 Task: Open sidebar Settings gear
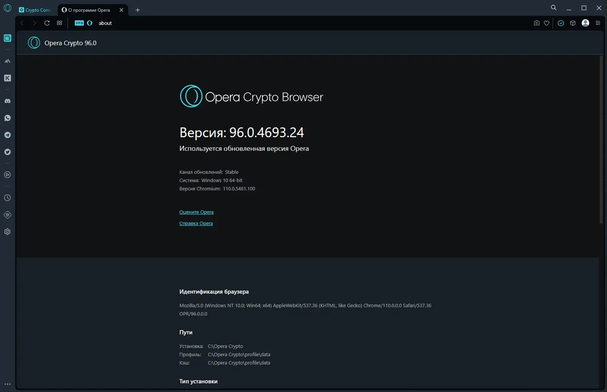click(x=8, y=232)
